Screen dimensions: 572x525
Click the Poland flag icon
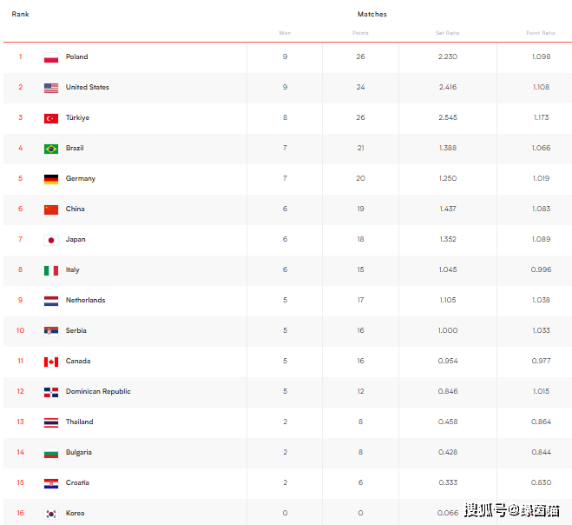[x=51, y=57]
